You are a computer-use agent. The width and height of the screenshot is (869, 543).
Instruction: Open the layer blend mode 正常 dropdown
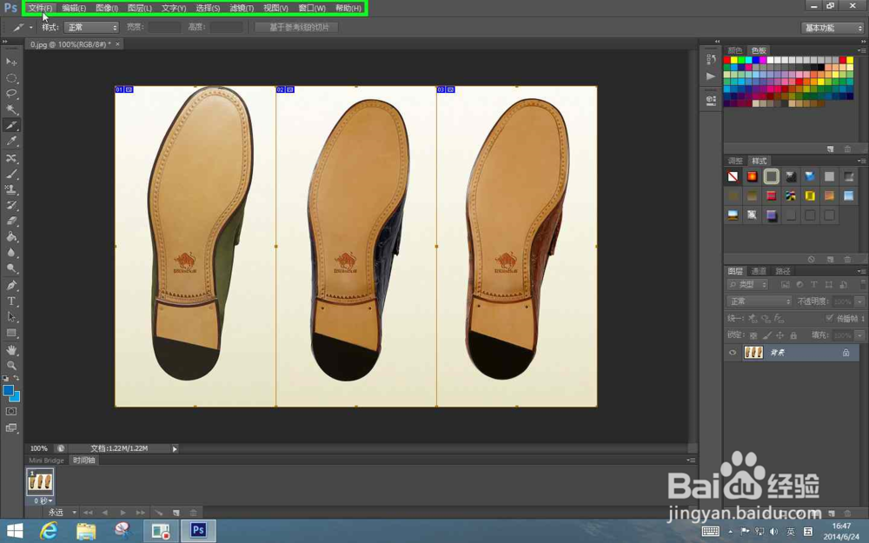click(x=759, y=301)
